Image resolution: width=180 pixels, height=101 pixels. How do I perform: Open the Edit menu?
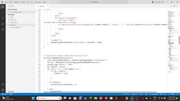10,2
